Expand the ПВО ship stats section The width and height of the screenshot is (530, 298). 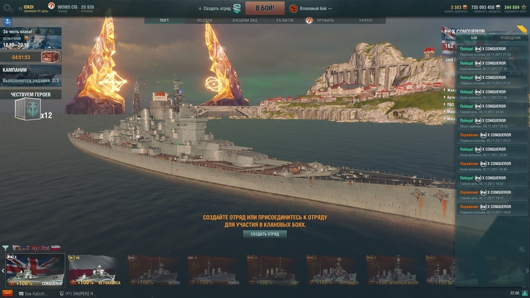[x=450, y=105]
